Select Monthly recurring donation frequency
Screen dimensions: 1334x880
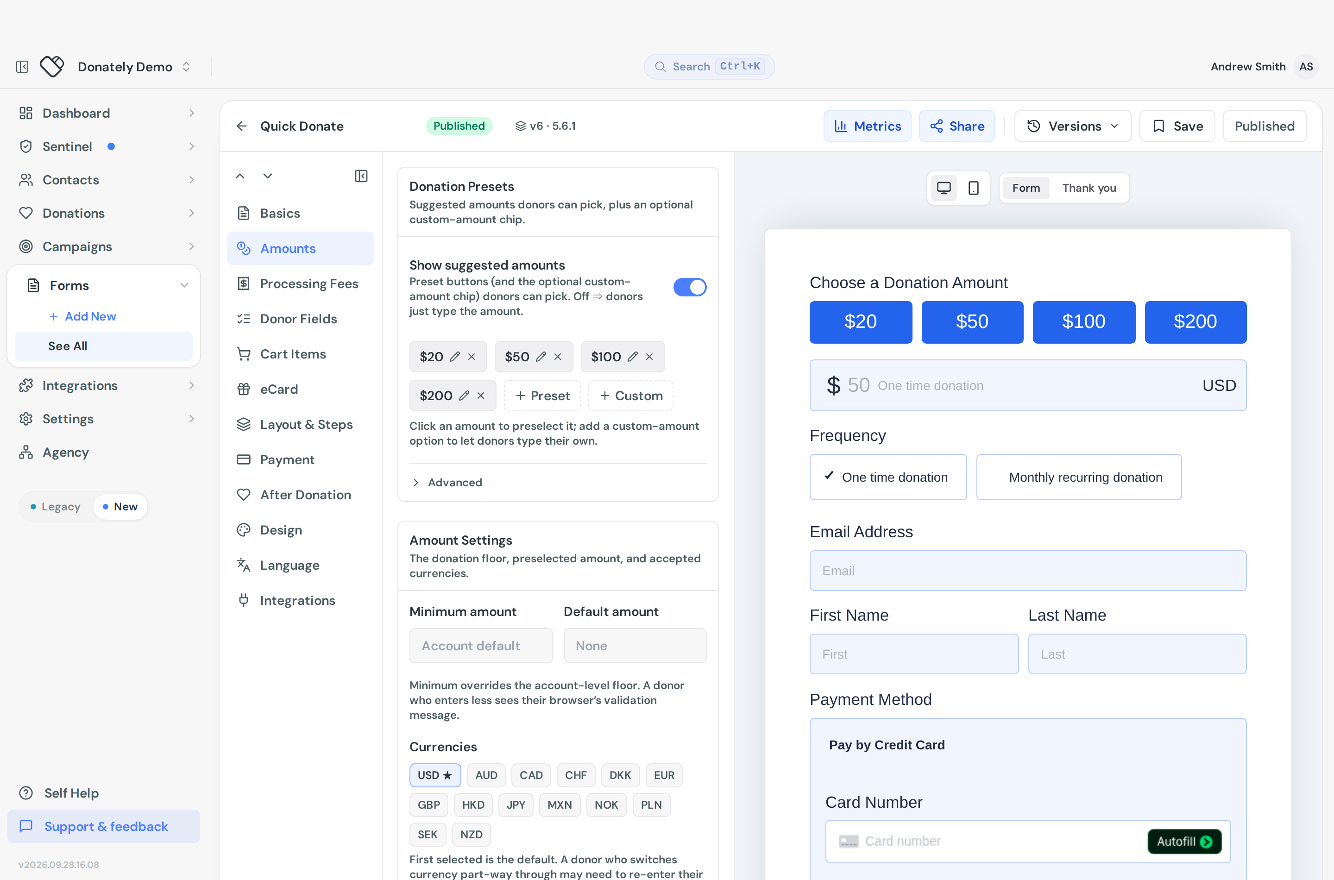(x=1079, y=477)
